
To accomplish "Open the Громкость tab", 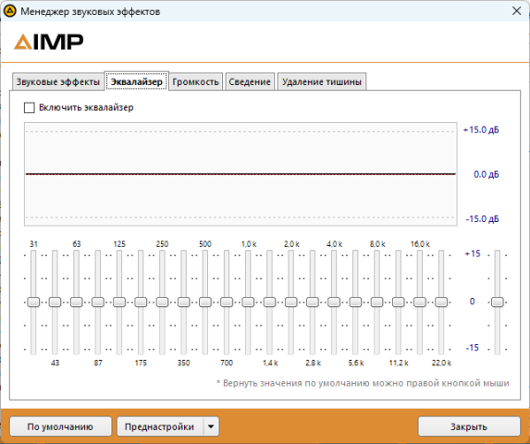I will click(x=195, y=81).
